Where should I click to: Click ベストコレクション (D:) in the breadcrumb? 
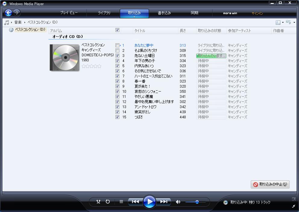tap(42, 22)
